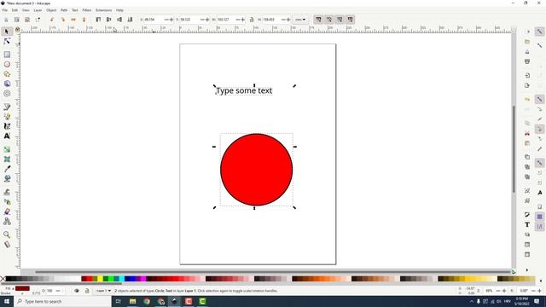The image size is (546, 307).
Task: Flip selection vertically
Action: tap(84, 20)
